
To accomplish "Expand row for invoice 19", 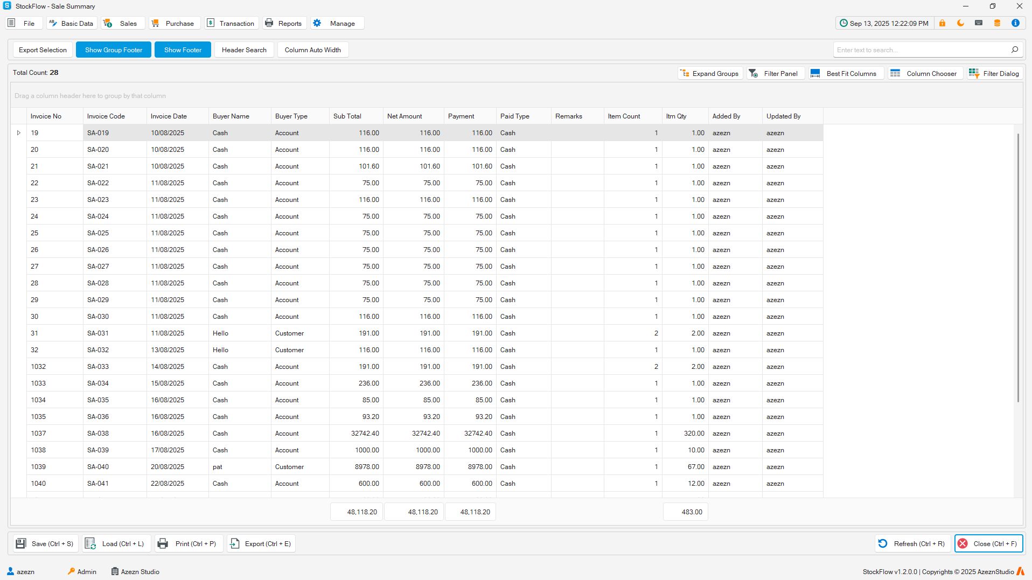I will click(x=19, y=133).
